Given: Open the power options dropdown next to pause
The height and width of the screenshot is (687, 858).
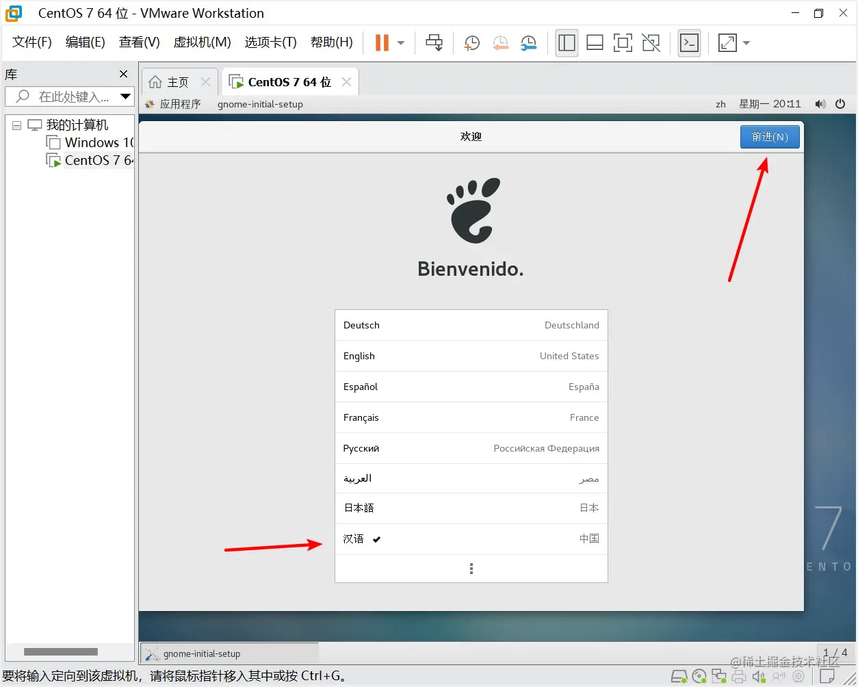Looking at the screenshot, I should click(401, 42).
